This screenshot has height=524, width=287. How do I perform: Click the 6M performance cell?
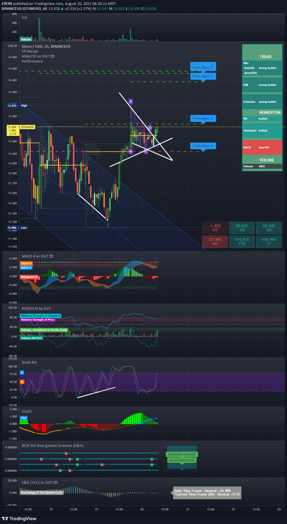(215, 241)
